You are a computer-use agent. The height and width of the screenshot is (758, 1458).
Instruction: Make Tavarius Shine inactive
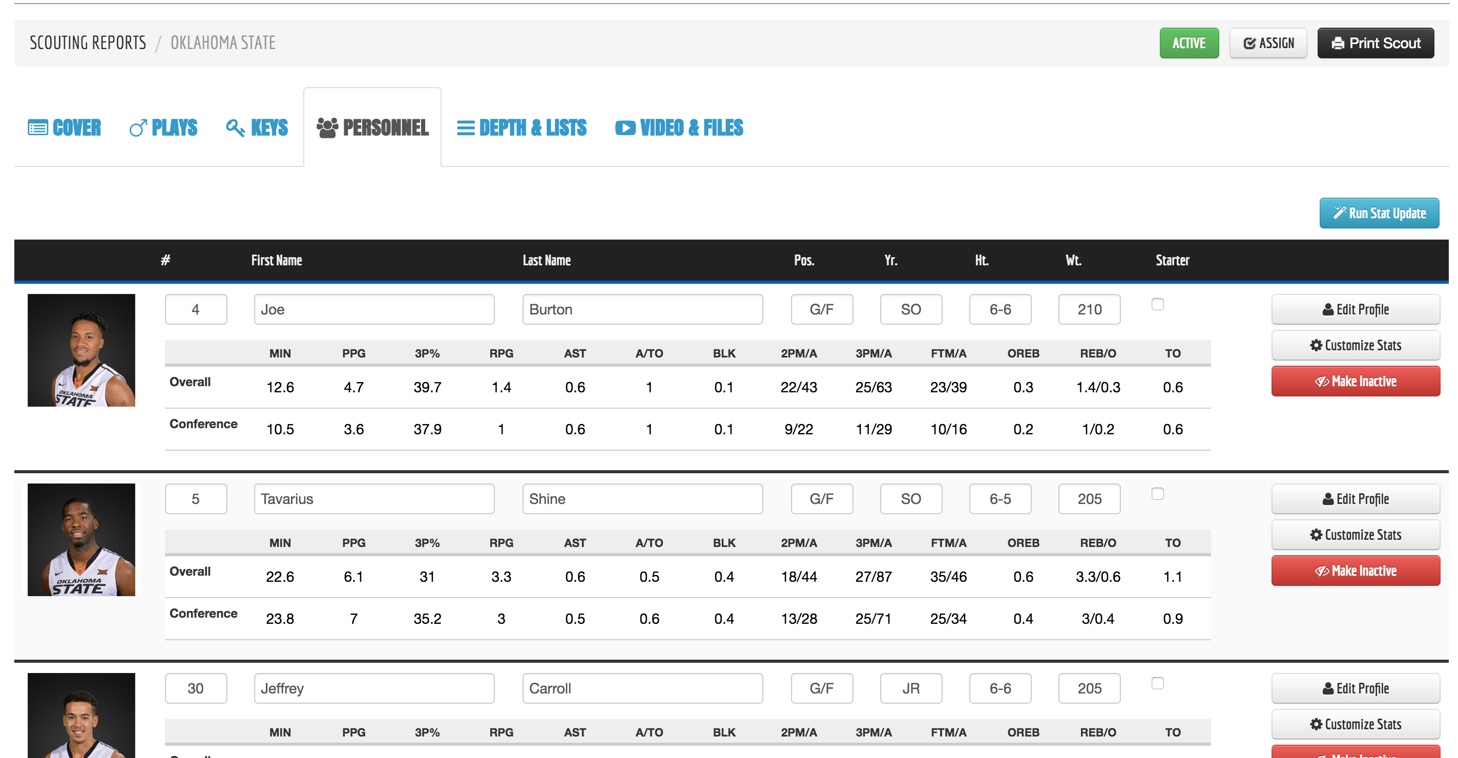tap(1355, 571)
